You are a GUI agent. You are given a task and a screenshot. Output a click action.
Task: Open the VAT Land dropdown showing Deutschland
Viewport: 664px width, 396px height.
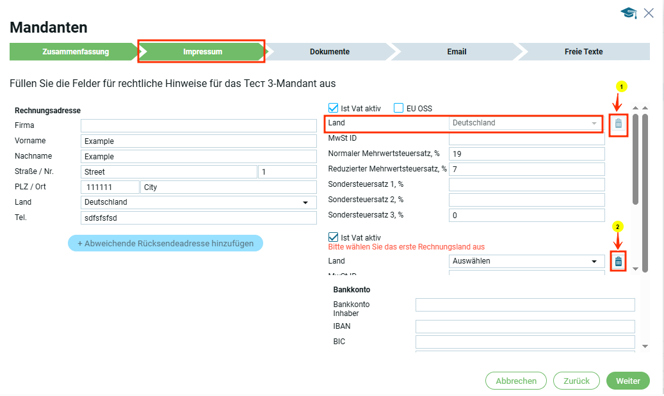[526, 123]
